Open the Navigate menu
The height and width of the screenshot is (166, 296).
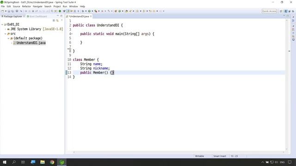[x=37, y=6]
